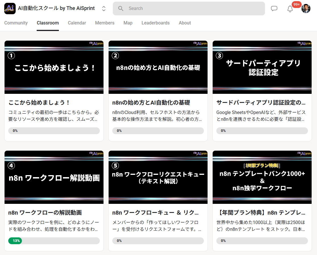Click the course title ここから始めましょう！
The width and height of the screenshot is (317, 255).
[x=39, y=103]
